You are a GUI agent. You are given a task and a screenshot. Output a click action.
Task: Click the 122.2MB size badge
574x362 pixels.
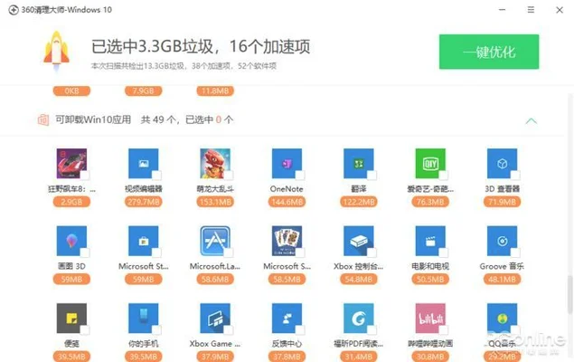359,202
